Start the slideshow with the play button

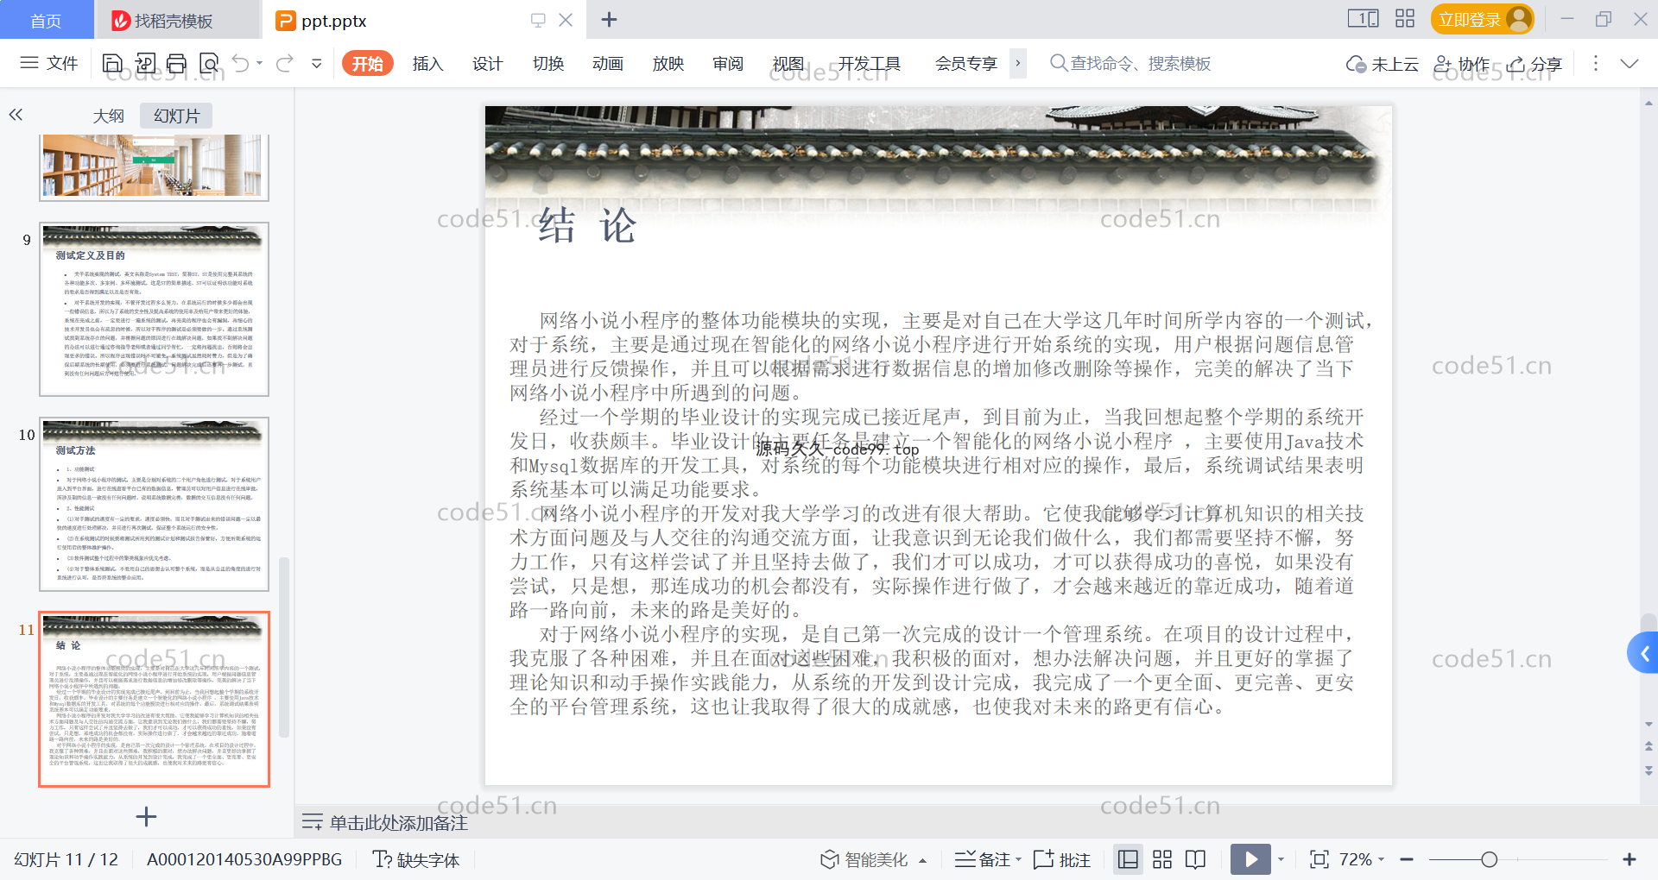(1250, 859)
